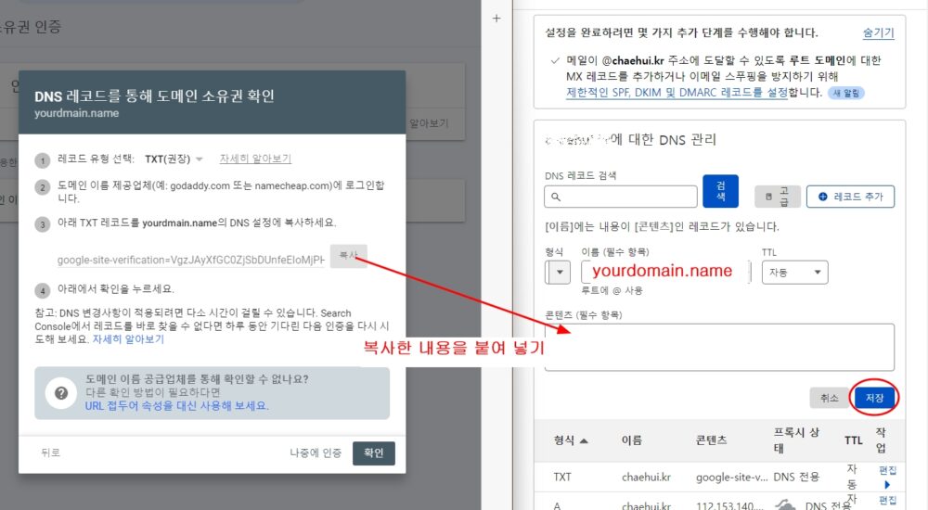Open the SPF, DKIM and DMARC records link
The width and height of the screenshot is (928, 510).
click(x=677, y=93)
